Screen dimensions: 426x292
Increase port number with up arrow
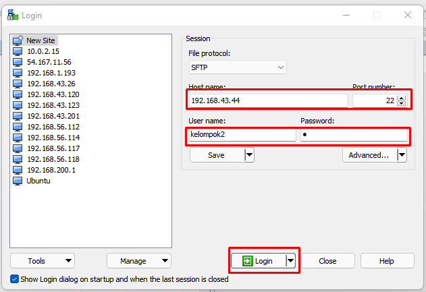coord(402,98)
